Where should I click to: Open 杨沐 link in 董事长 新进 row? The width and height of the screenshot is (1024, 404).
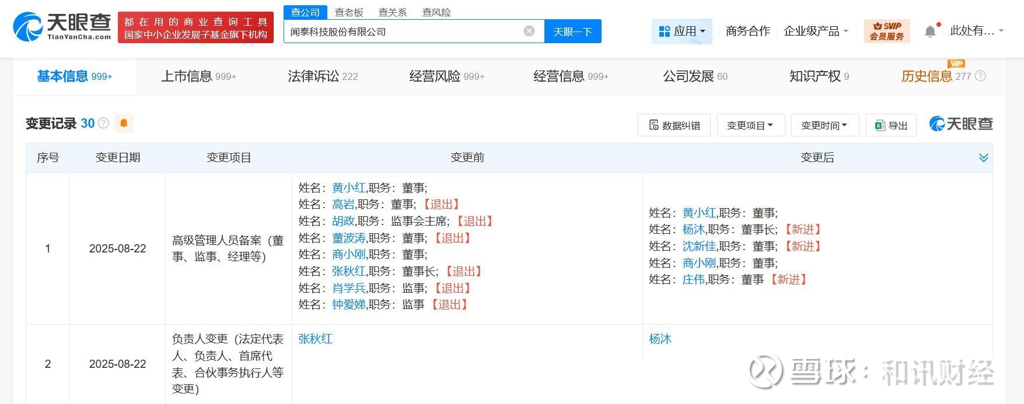click(694, 230)
